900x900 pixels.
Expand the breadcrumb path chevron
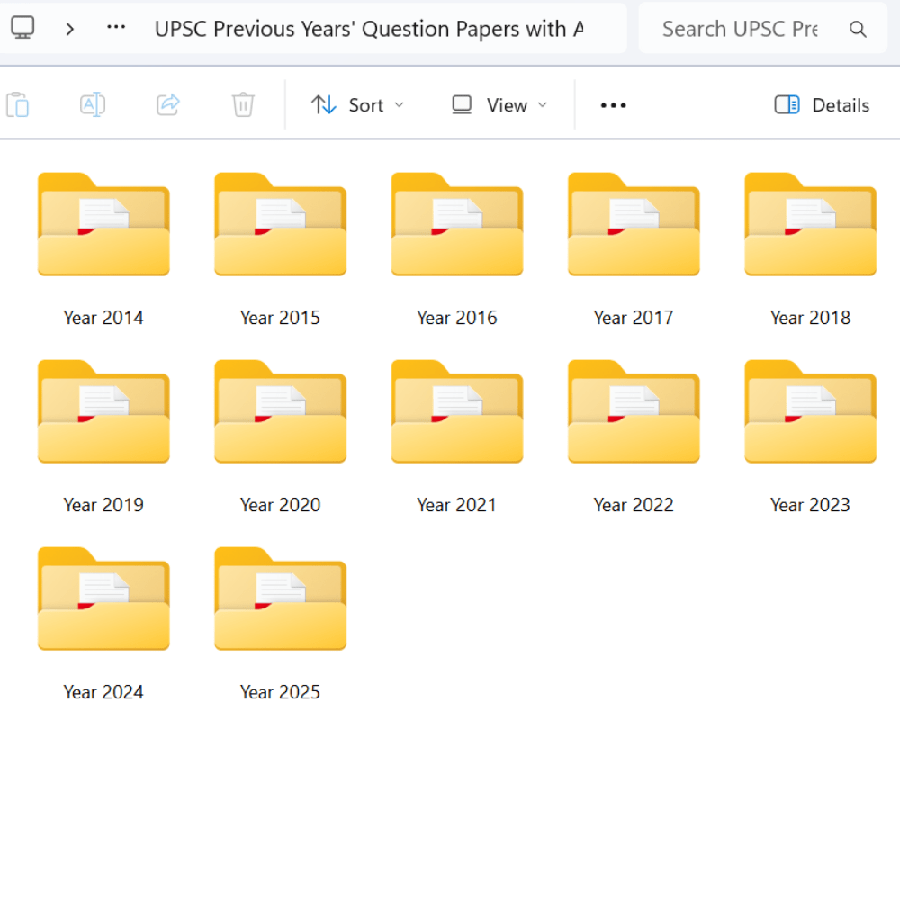(x=70, y=29)
